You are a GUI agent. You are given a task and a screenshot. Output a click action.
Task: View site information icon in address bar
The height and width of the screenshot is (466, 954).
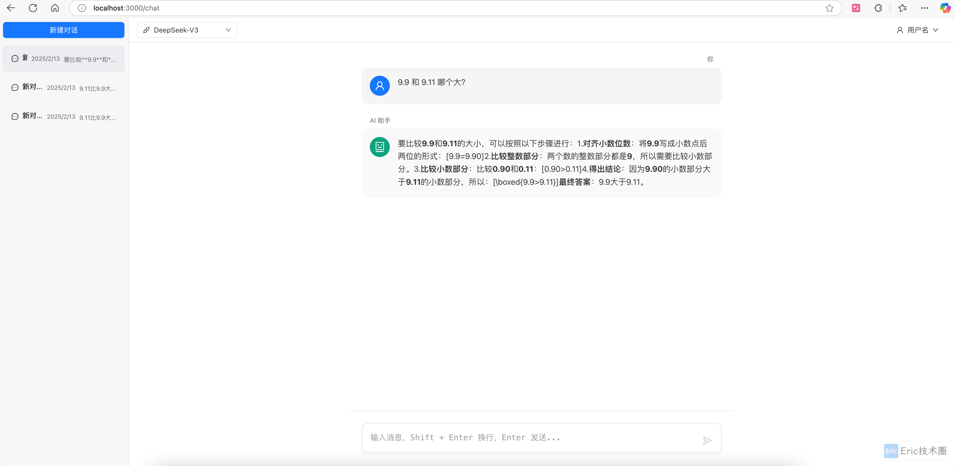[x=82, y=8]
